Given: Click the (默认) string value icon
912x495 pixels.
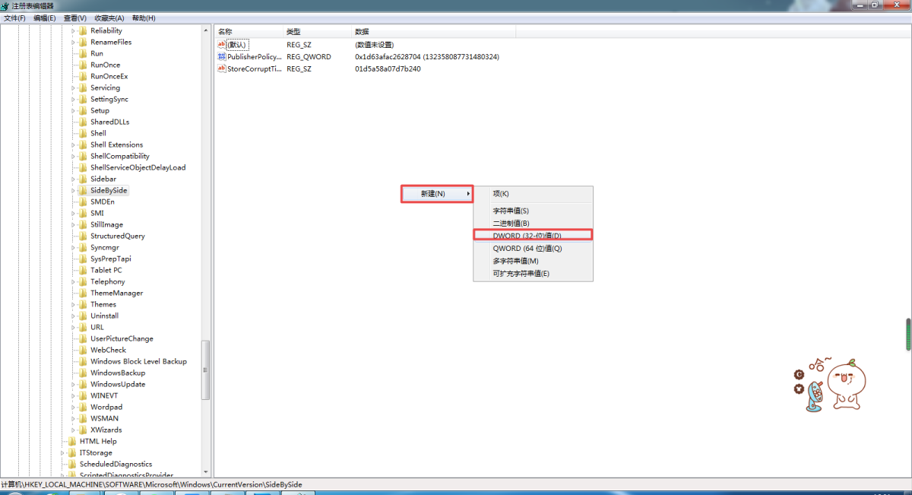Looking at the screenshot, I should [222, 45].
